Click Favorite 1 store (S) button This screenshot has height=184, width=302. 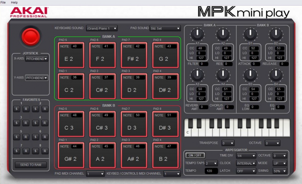pos(17,109)
